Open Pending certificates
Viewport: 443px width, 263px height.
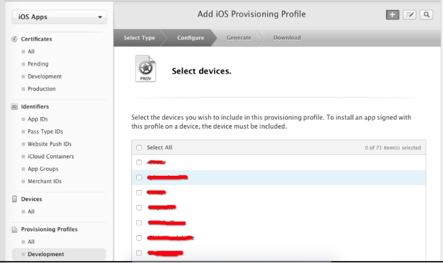pyautogui.click(x=38, y=64)
